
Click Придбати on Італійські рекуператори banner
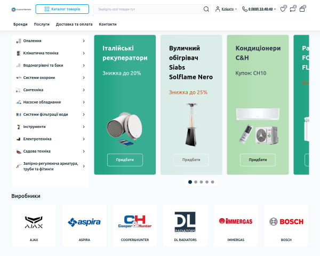(125, 160)
